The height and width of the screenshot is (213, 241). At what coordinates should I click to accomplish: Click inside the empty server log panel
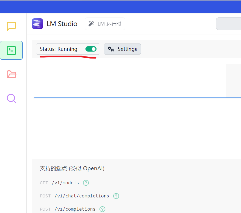pos(129,81)
